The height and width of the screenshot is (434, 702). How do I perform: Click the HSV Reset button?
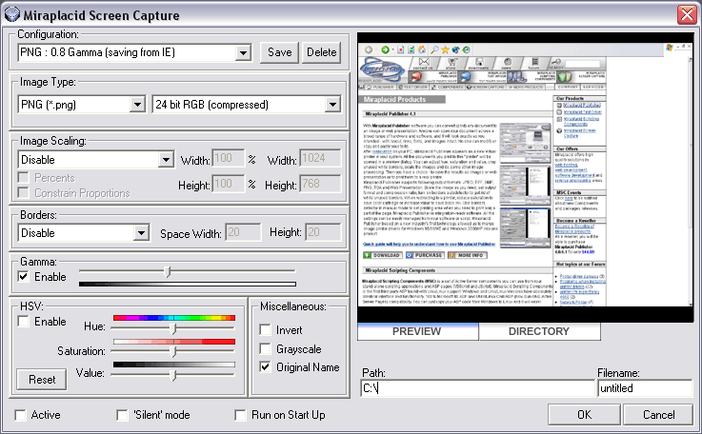[42, 380]
